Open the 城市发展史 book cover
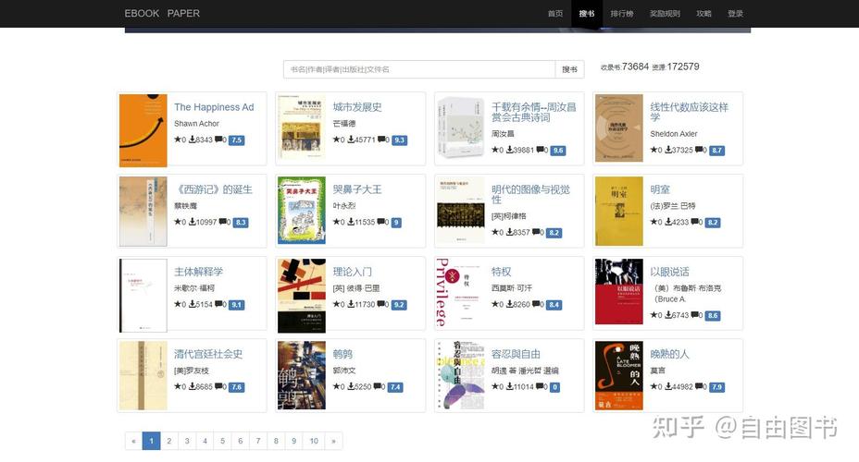 [x=302, y=128]
